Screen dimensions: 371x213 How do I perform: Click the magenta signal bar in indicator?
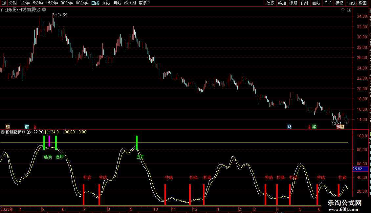click(x=50, y=141)
